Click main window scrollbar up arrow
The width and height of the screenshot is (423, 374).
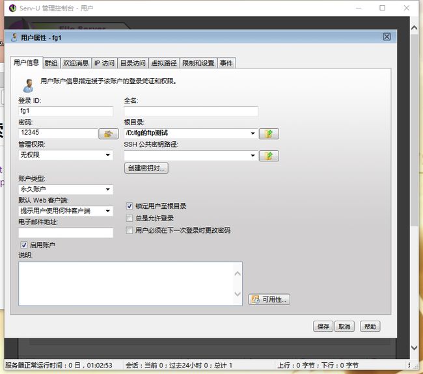(414, 28)
